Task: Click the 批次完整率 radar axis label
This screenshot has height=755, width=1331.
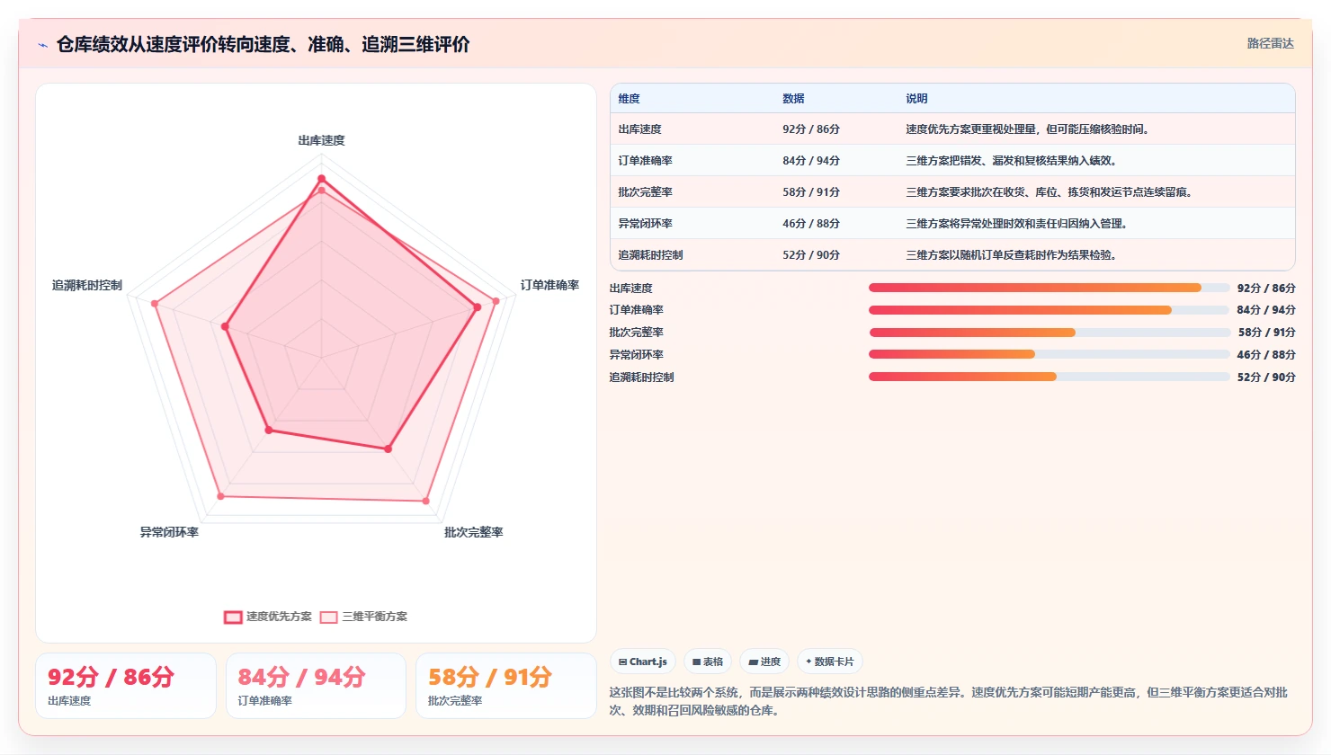Action: (473, 532)
